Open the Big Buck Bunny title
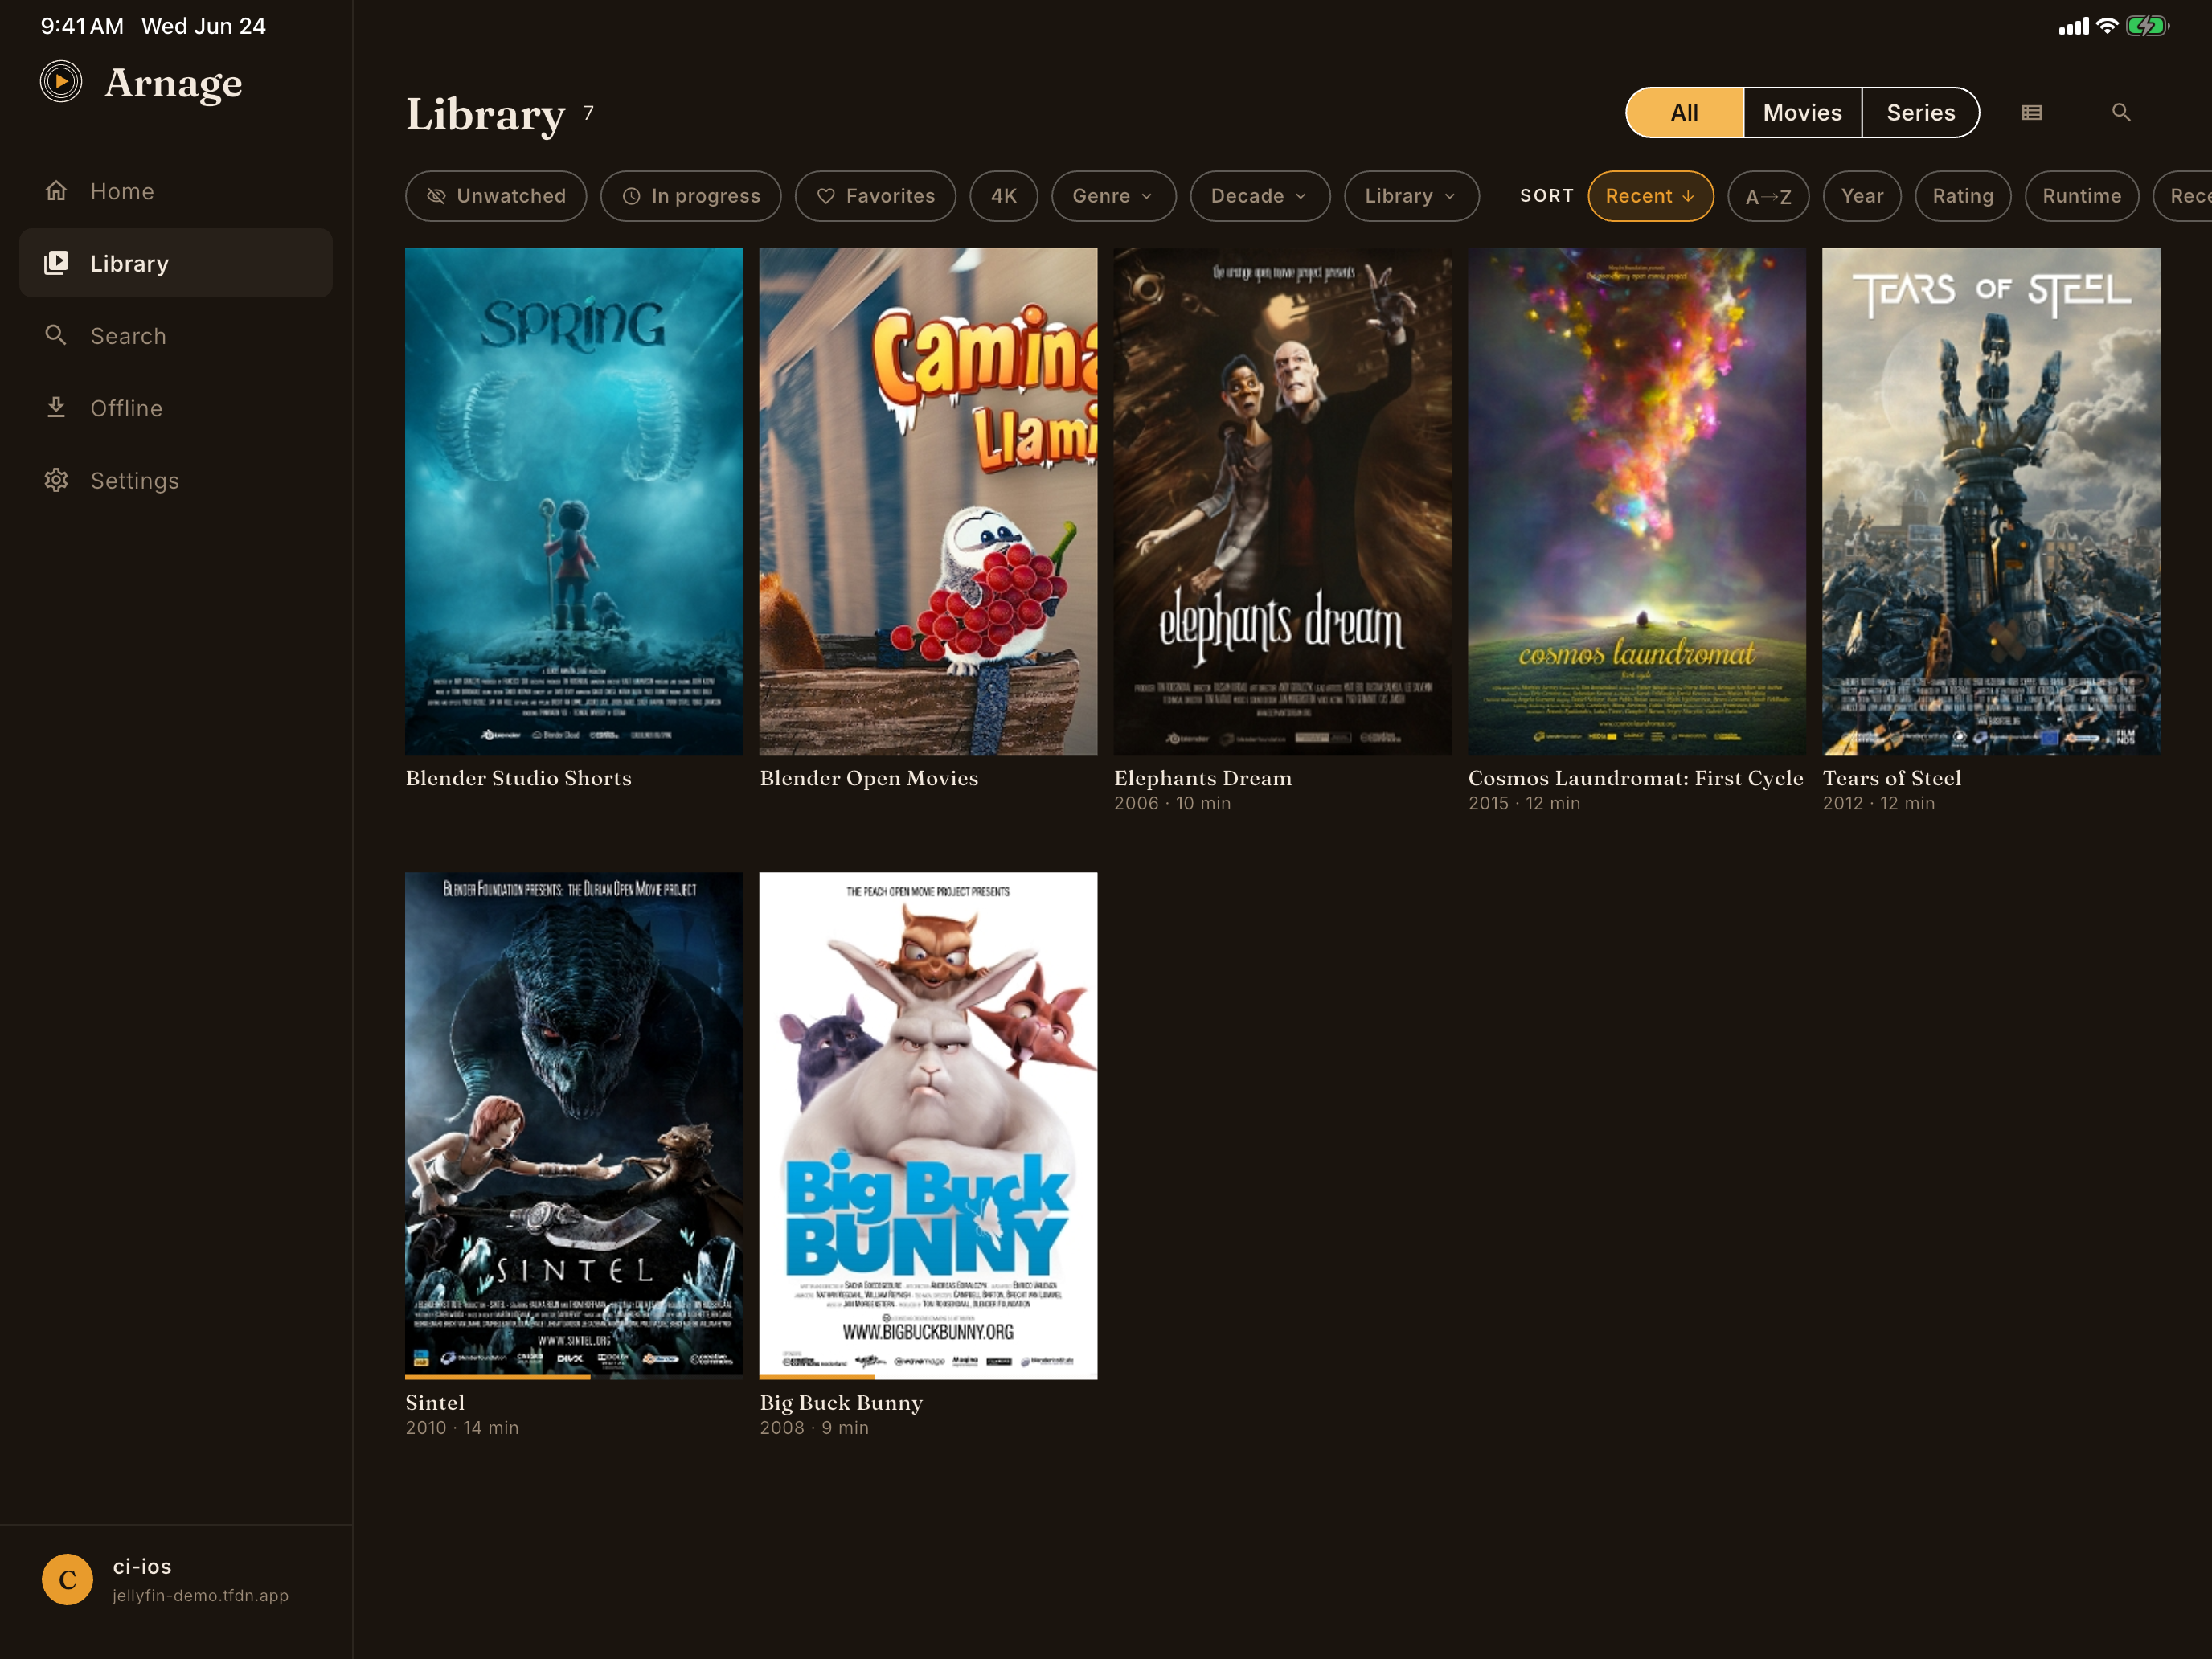The image size is (2212, 1659). coord(841,1402)
